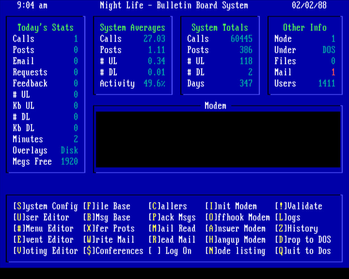Click Xfer Prots menu entry
The image size is (349, 279).
coord(109,228)
